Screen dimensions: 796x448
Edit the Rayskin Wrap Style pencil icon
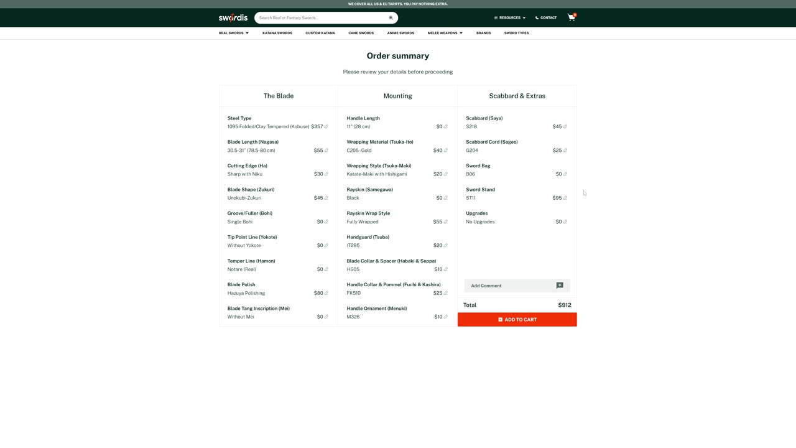pyautogui.click(x=445, y=222)
